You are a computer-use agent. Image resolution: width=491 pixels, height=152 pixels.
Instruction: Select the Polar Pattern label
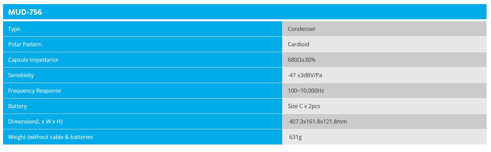coord(25,45)
